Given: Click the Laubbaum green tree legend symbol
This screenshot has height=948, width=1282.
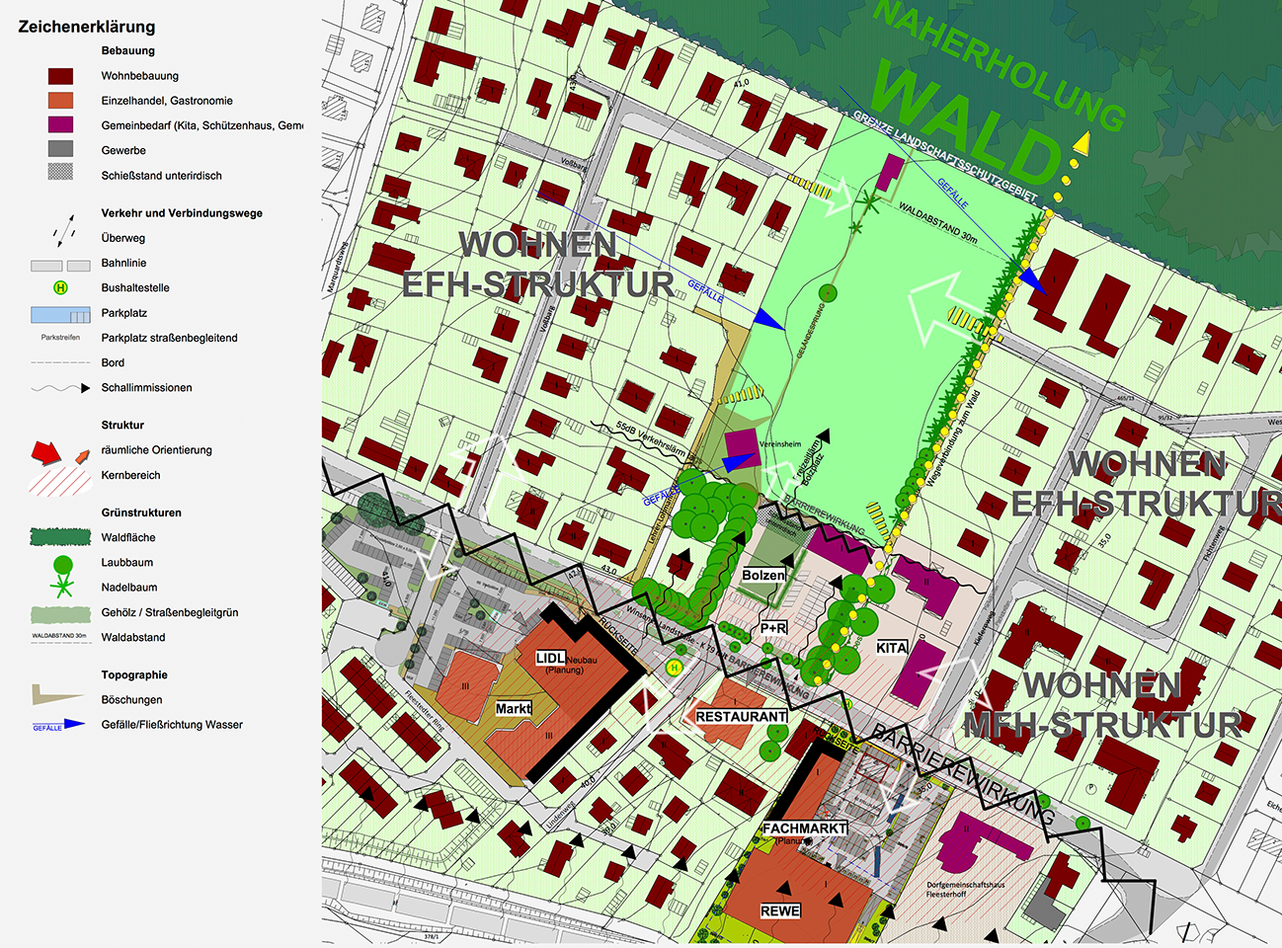Looking at the screenshot, I should pyautogui.click(x=62, y=565).
